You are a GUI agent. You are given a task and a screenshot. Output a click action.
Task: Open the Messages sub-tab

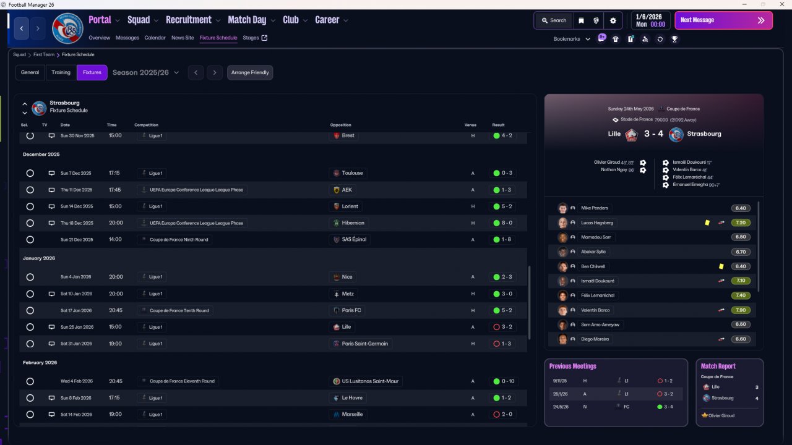coord(127,38)
